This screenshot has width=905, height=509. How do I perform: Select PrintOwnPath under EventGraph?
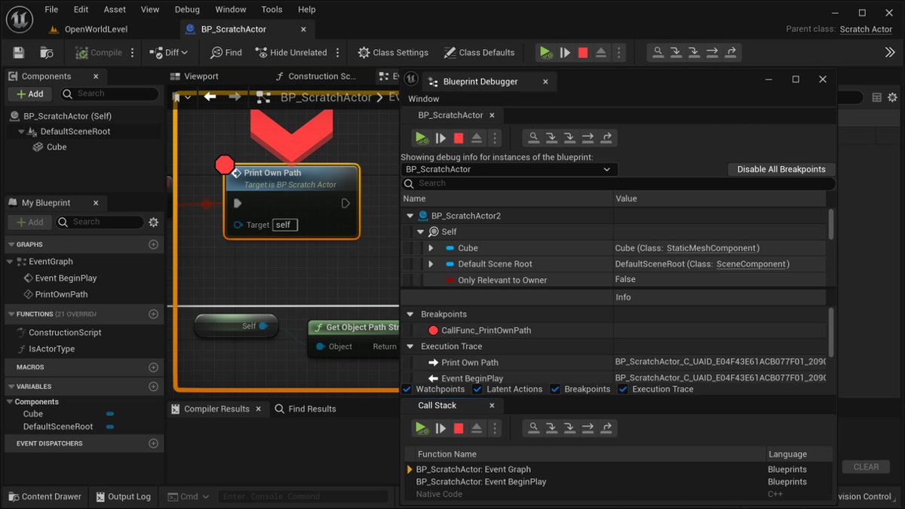point(60,295)
